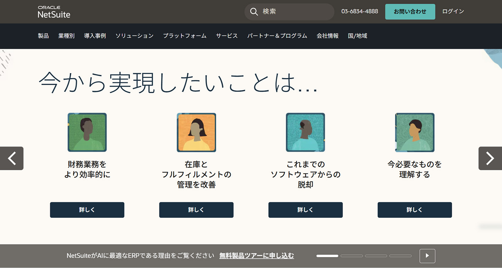
Task: Jump to the second banner slide indicator
Action: pos(351,256)
